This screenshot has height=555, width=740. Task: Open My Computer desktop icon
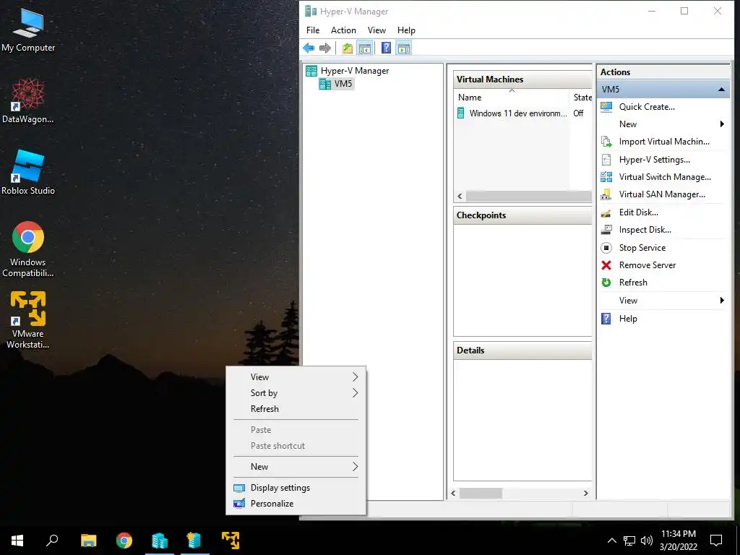point(28,30)
